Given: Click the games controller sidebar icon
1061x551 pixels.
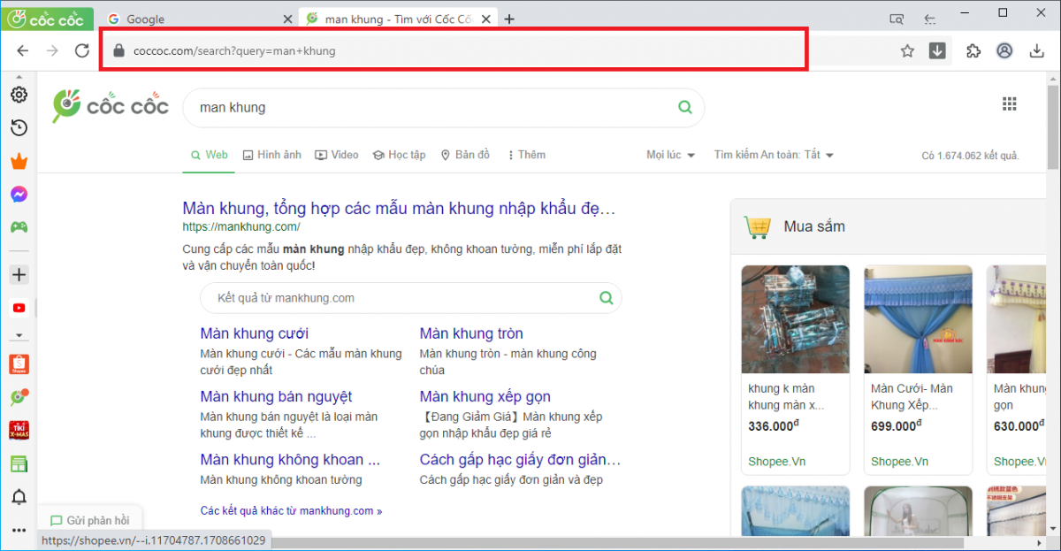Looking at the screenshot, I should point(19,227).
